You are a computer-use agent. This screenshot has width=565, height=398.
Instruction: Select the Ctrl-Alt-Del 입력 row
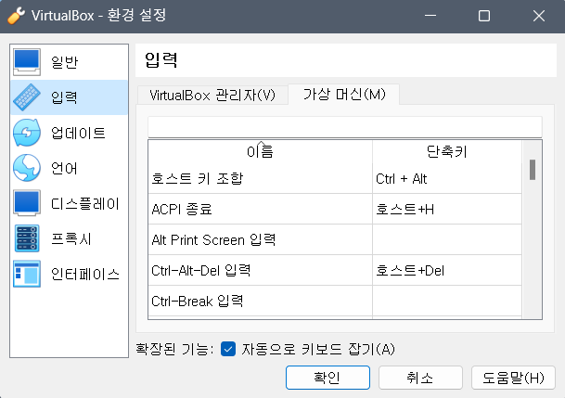pyautogui.click(x=335, y=270)
